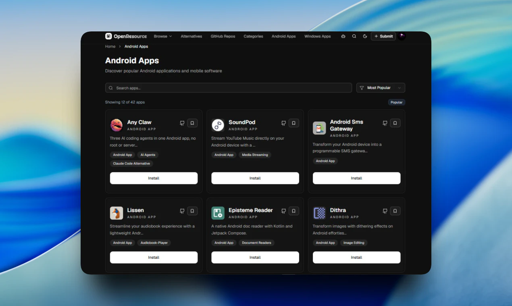Install the SoundPod app

point(255,178)
